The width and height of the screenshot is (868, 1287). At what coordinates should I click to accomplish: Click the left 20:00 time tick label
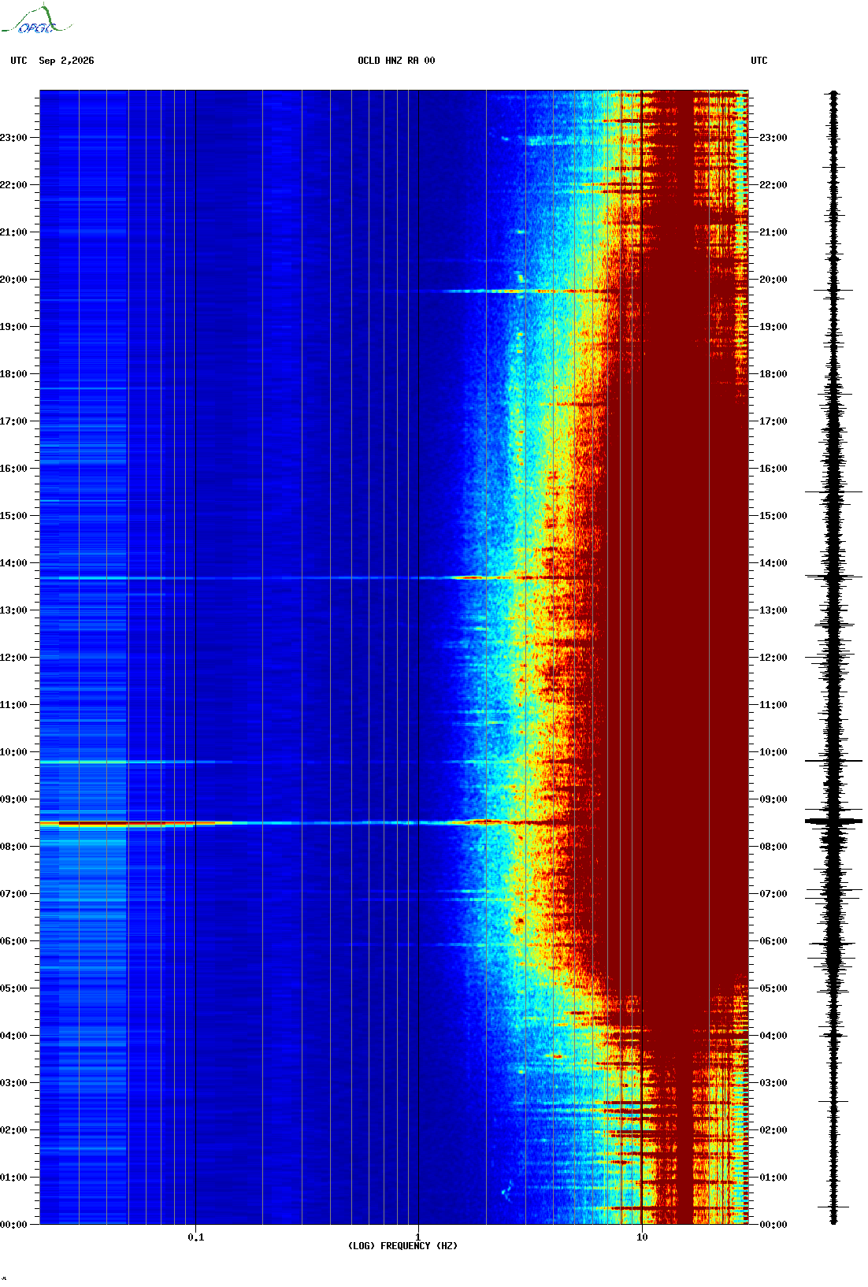pos(13,280)
